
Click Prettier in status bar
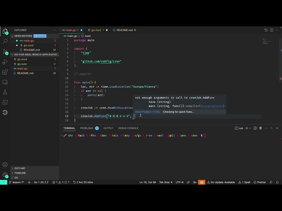pyautogui.click(x=260, y=182)
